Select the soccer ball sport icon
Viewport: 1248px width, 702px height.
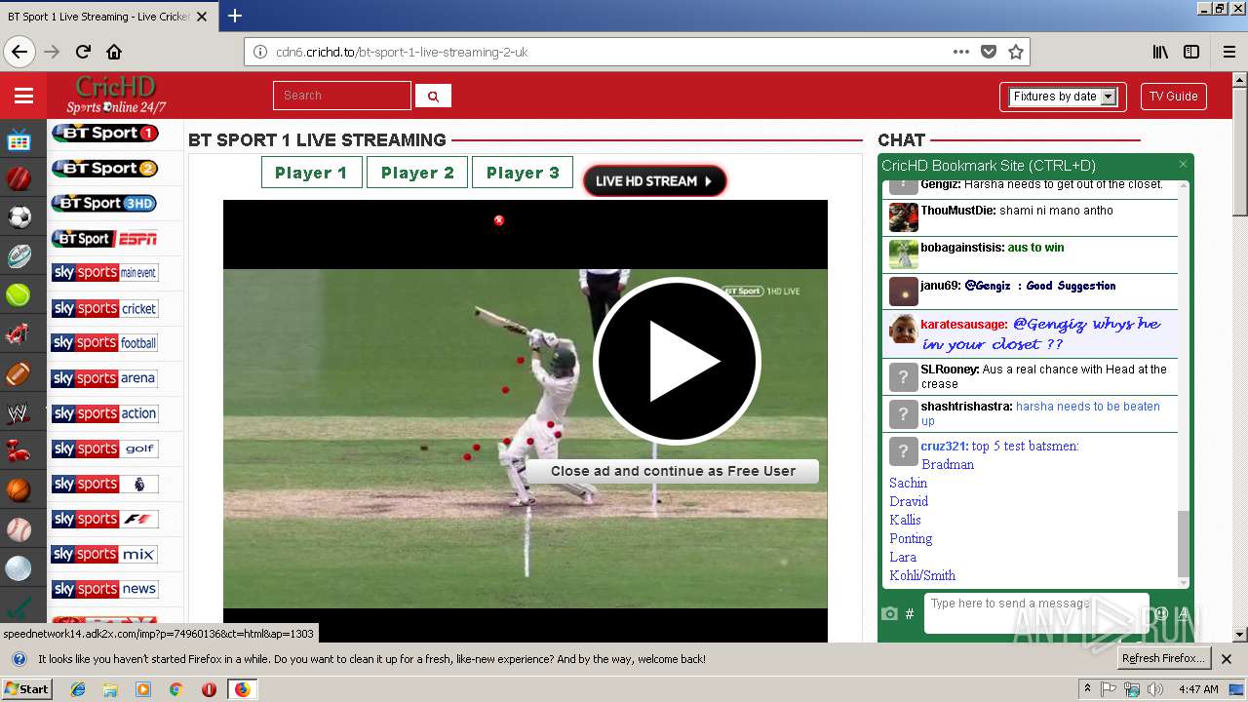pos(19,217)
